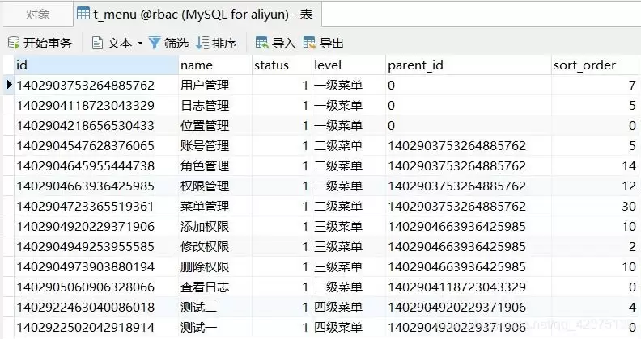Click the Text document icon (文本)
This screenshot has width=641, height=339.
click(x=97, y=43)
